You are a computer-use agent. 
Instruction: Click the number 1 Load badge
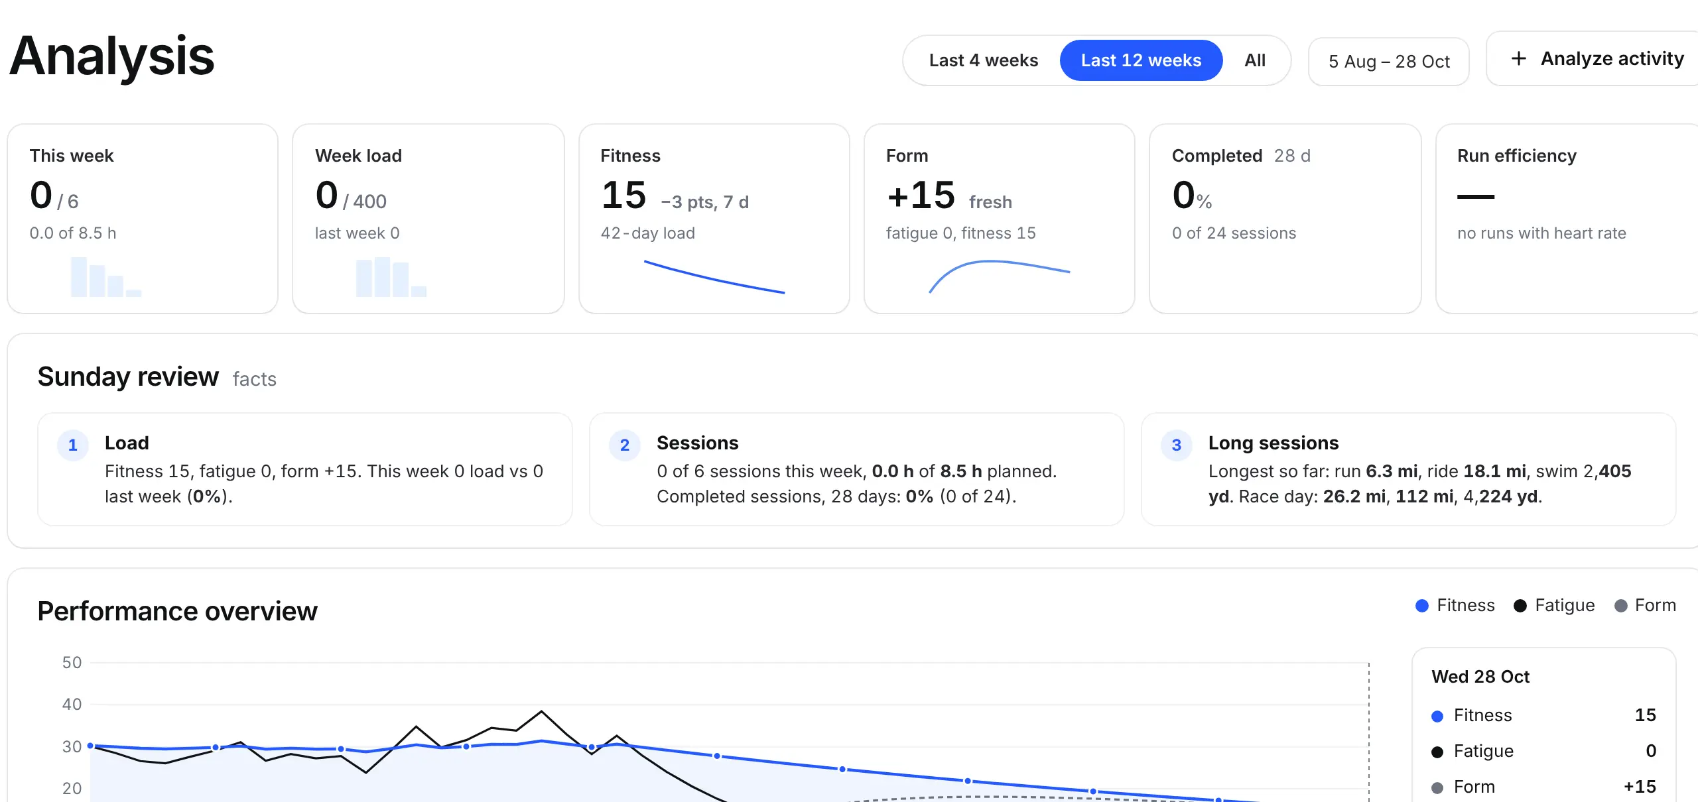pyautogui.click(x=73, y=445)
